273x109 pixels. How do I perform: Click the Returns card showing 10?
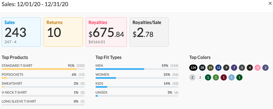coord(63,32)
